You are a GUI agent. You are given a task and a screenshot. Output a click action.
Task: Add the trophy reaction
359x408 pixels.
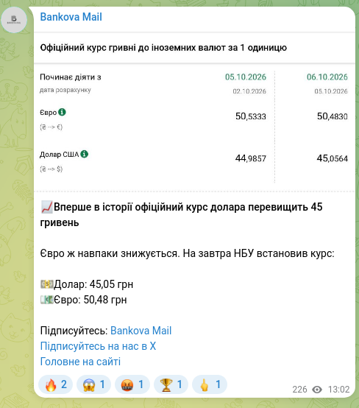coord(171,384)
